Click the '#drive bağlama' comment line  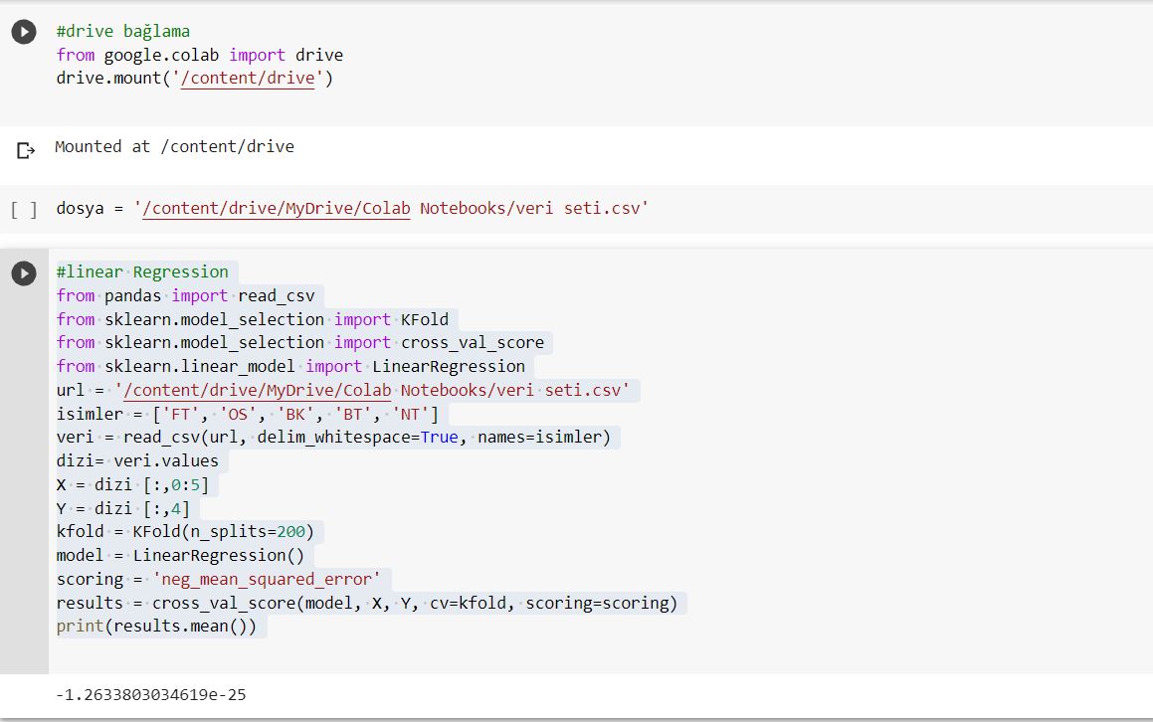click(122, 32)
